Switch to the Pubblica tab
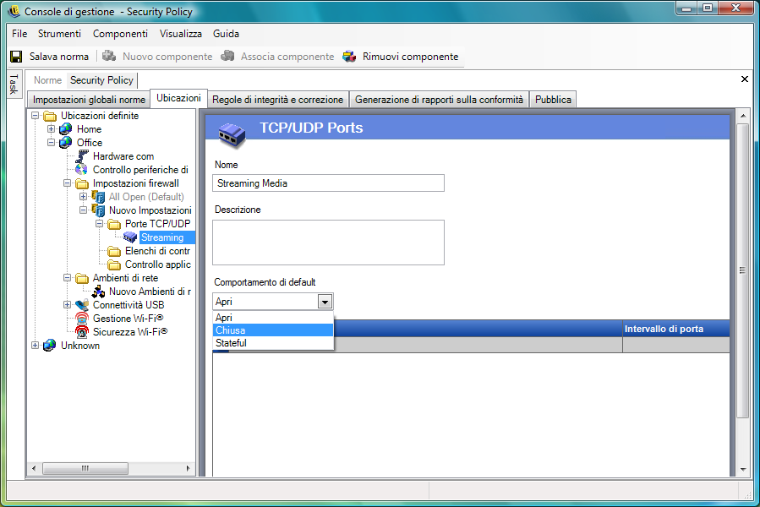 pyautogui.click(x=553, y=100)
